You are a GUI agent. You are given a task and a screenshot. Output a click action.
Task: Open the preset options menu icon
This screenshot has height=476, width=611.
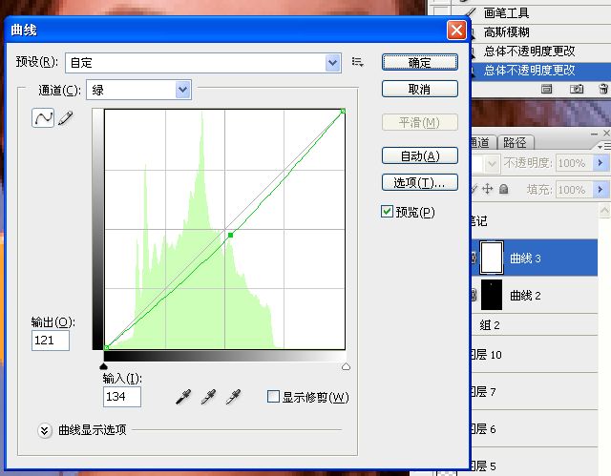357,62
